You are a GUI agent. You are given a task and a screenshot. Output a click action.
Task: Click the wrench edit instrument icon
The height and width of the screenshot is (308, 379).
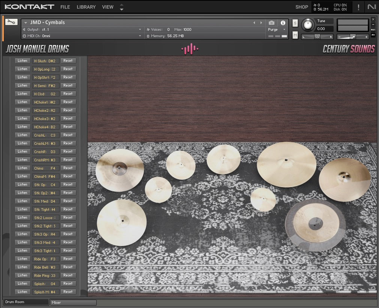pos(11,22)
